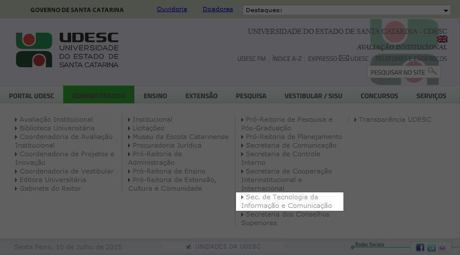Image resolution: width=460 pixels, height=255 pixels.
Task: Open the Destaques dropdown
Action: (x=346, y=10)
